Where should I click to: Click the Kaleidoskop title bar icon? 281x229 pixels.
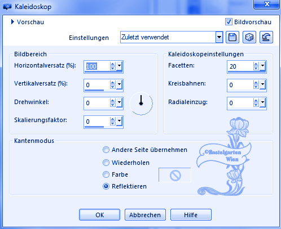pos(7,7)
